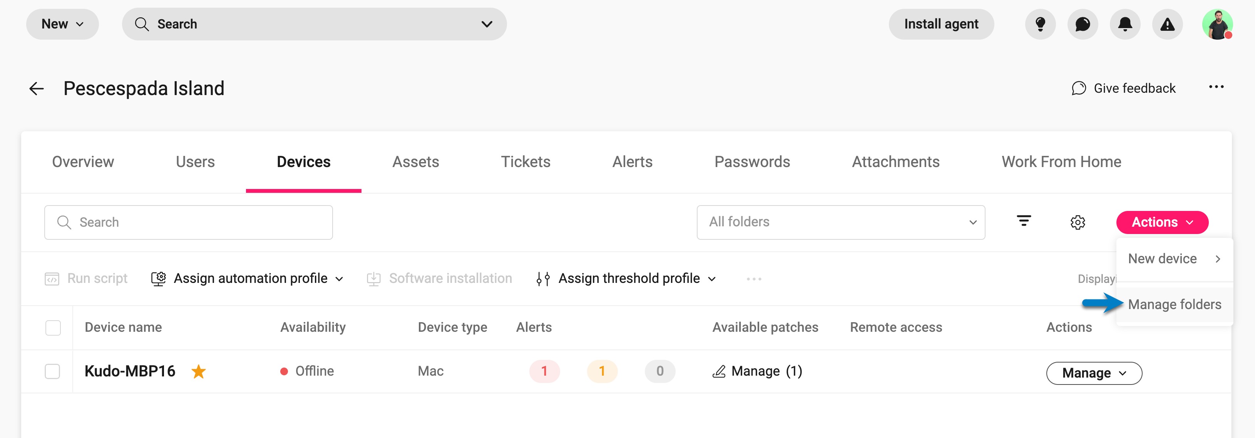Click into the devices Search field

[x=188, y=222]
